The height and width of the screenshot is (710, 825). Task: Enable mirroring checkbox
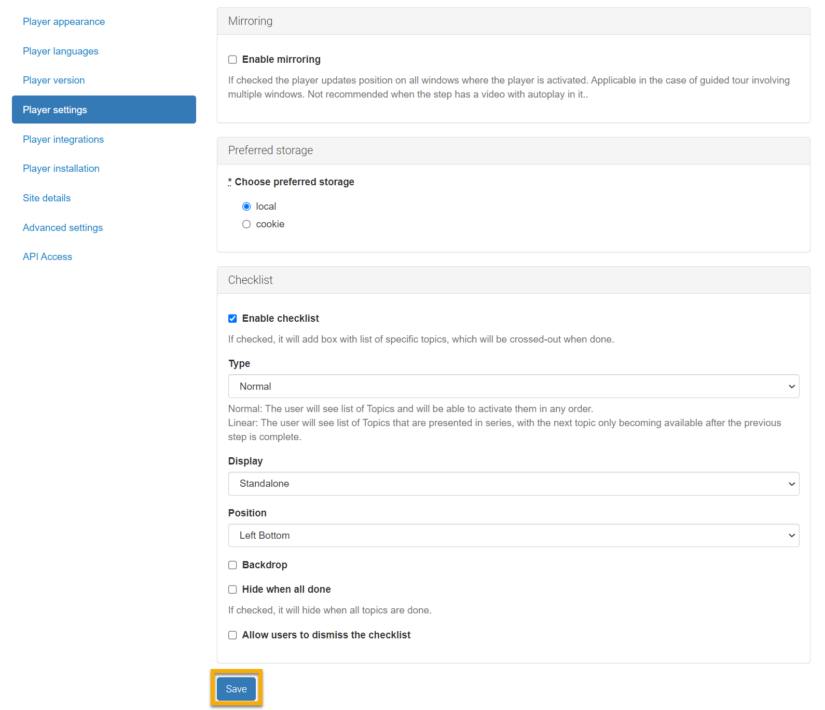click(x=233, y=60)
